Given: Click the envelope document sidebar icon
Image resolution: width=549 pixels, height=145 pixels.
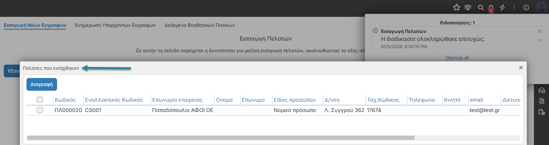Looking at the screenshot, I should click(542, 90).
